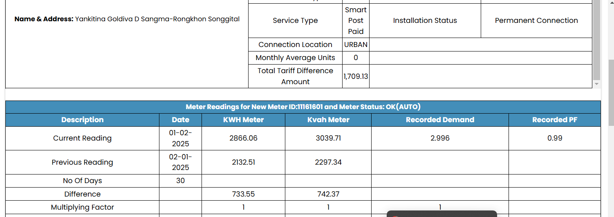Click the Multiplying Factor row label
Screen dimensions: 614x217
(82, 207)
